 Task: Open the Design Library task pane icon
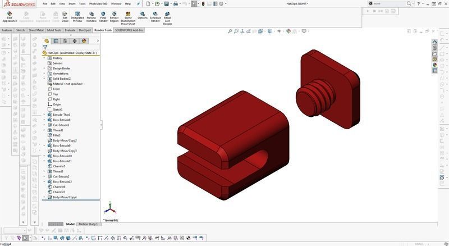click(434, 48)
